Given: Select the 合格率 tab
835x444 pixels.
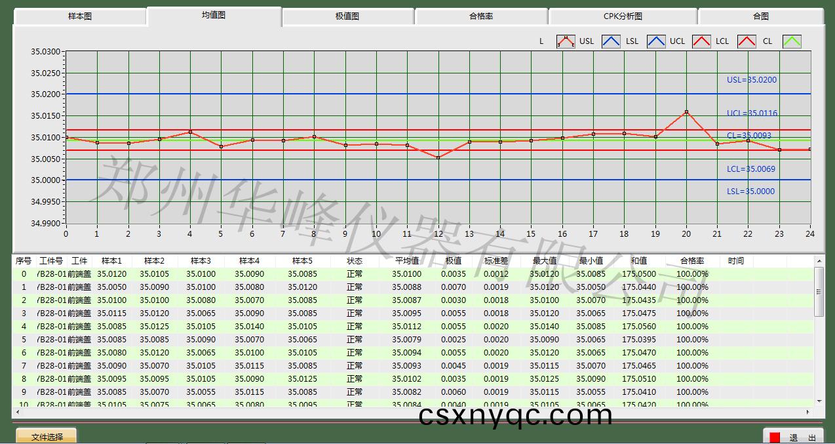Looking at the screenshot, I should tap(481, 16).
